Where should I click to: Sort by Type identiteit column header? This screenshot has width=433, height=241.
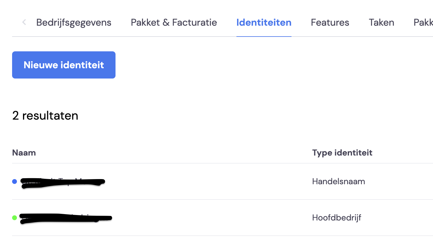coord(342,153)
